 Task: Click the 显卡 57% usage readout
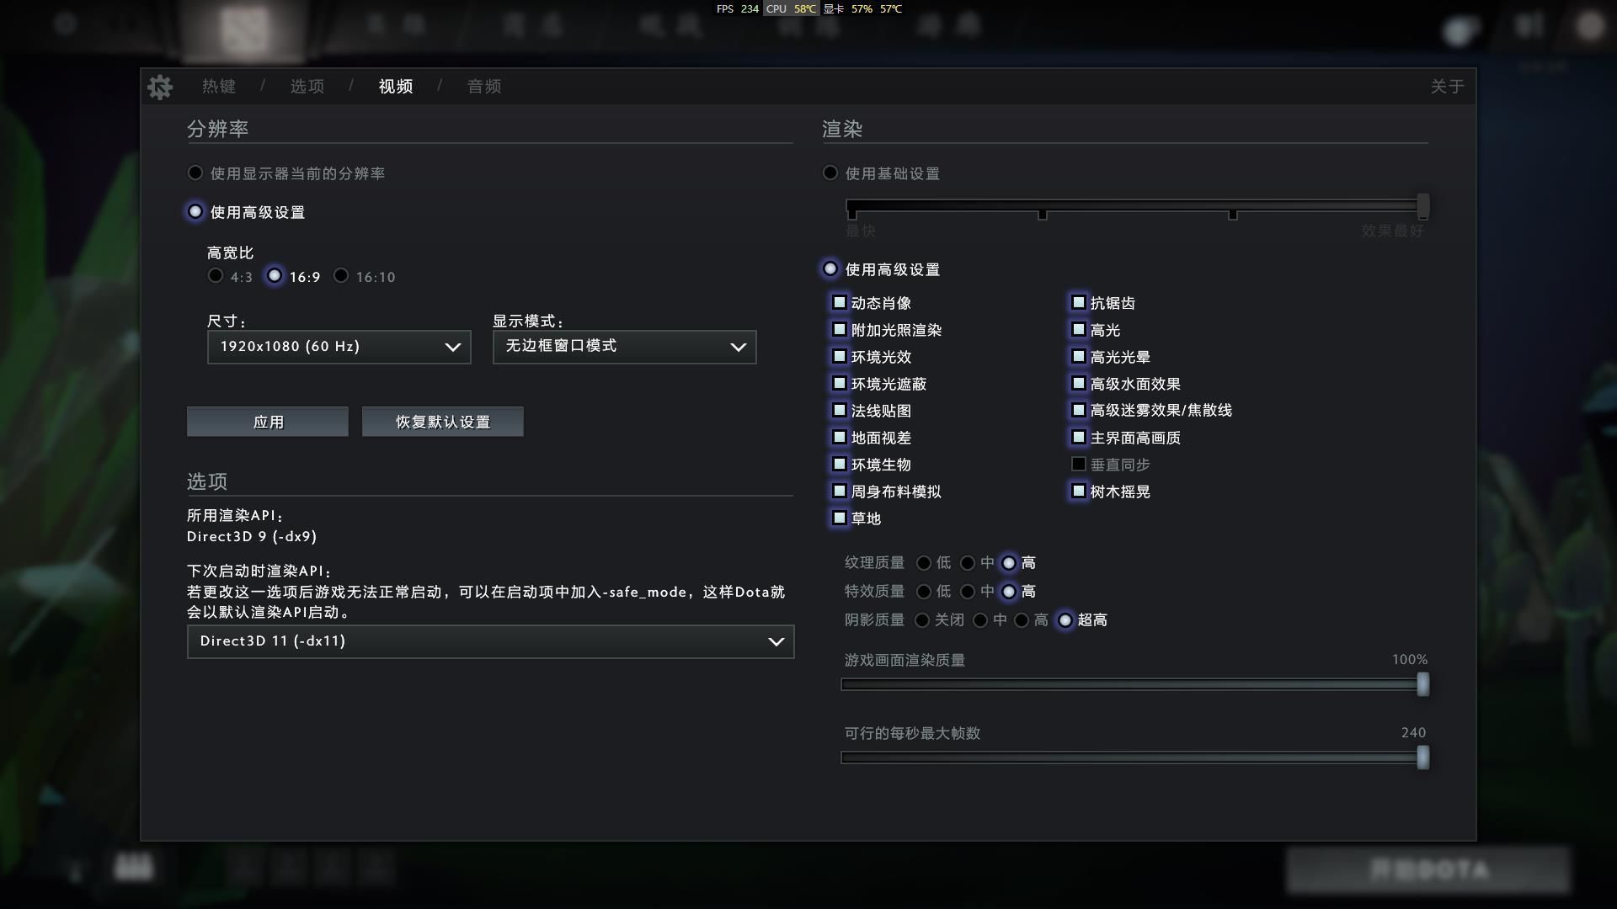pyautogui.click(x=848, y=9)
